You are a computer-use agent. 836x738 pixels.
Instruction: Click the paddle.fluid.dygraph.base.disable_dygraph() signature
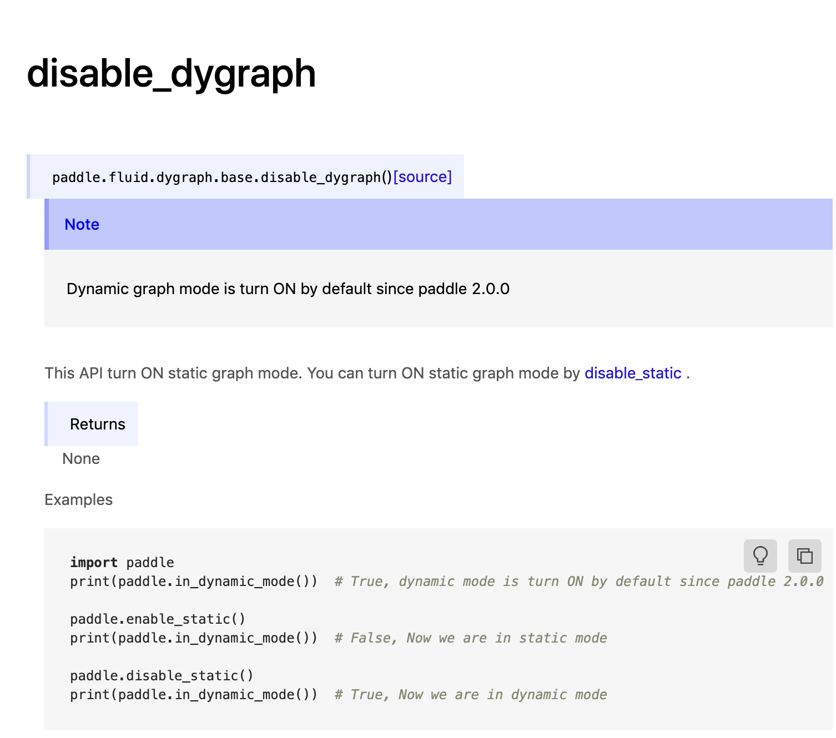coord(222,177)
